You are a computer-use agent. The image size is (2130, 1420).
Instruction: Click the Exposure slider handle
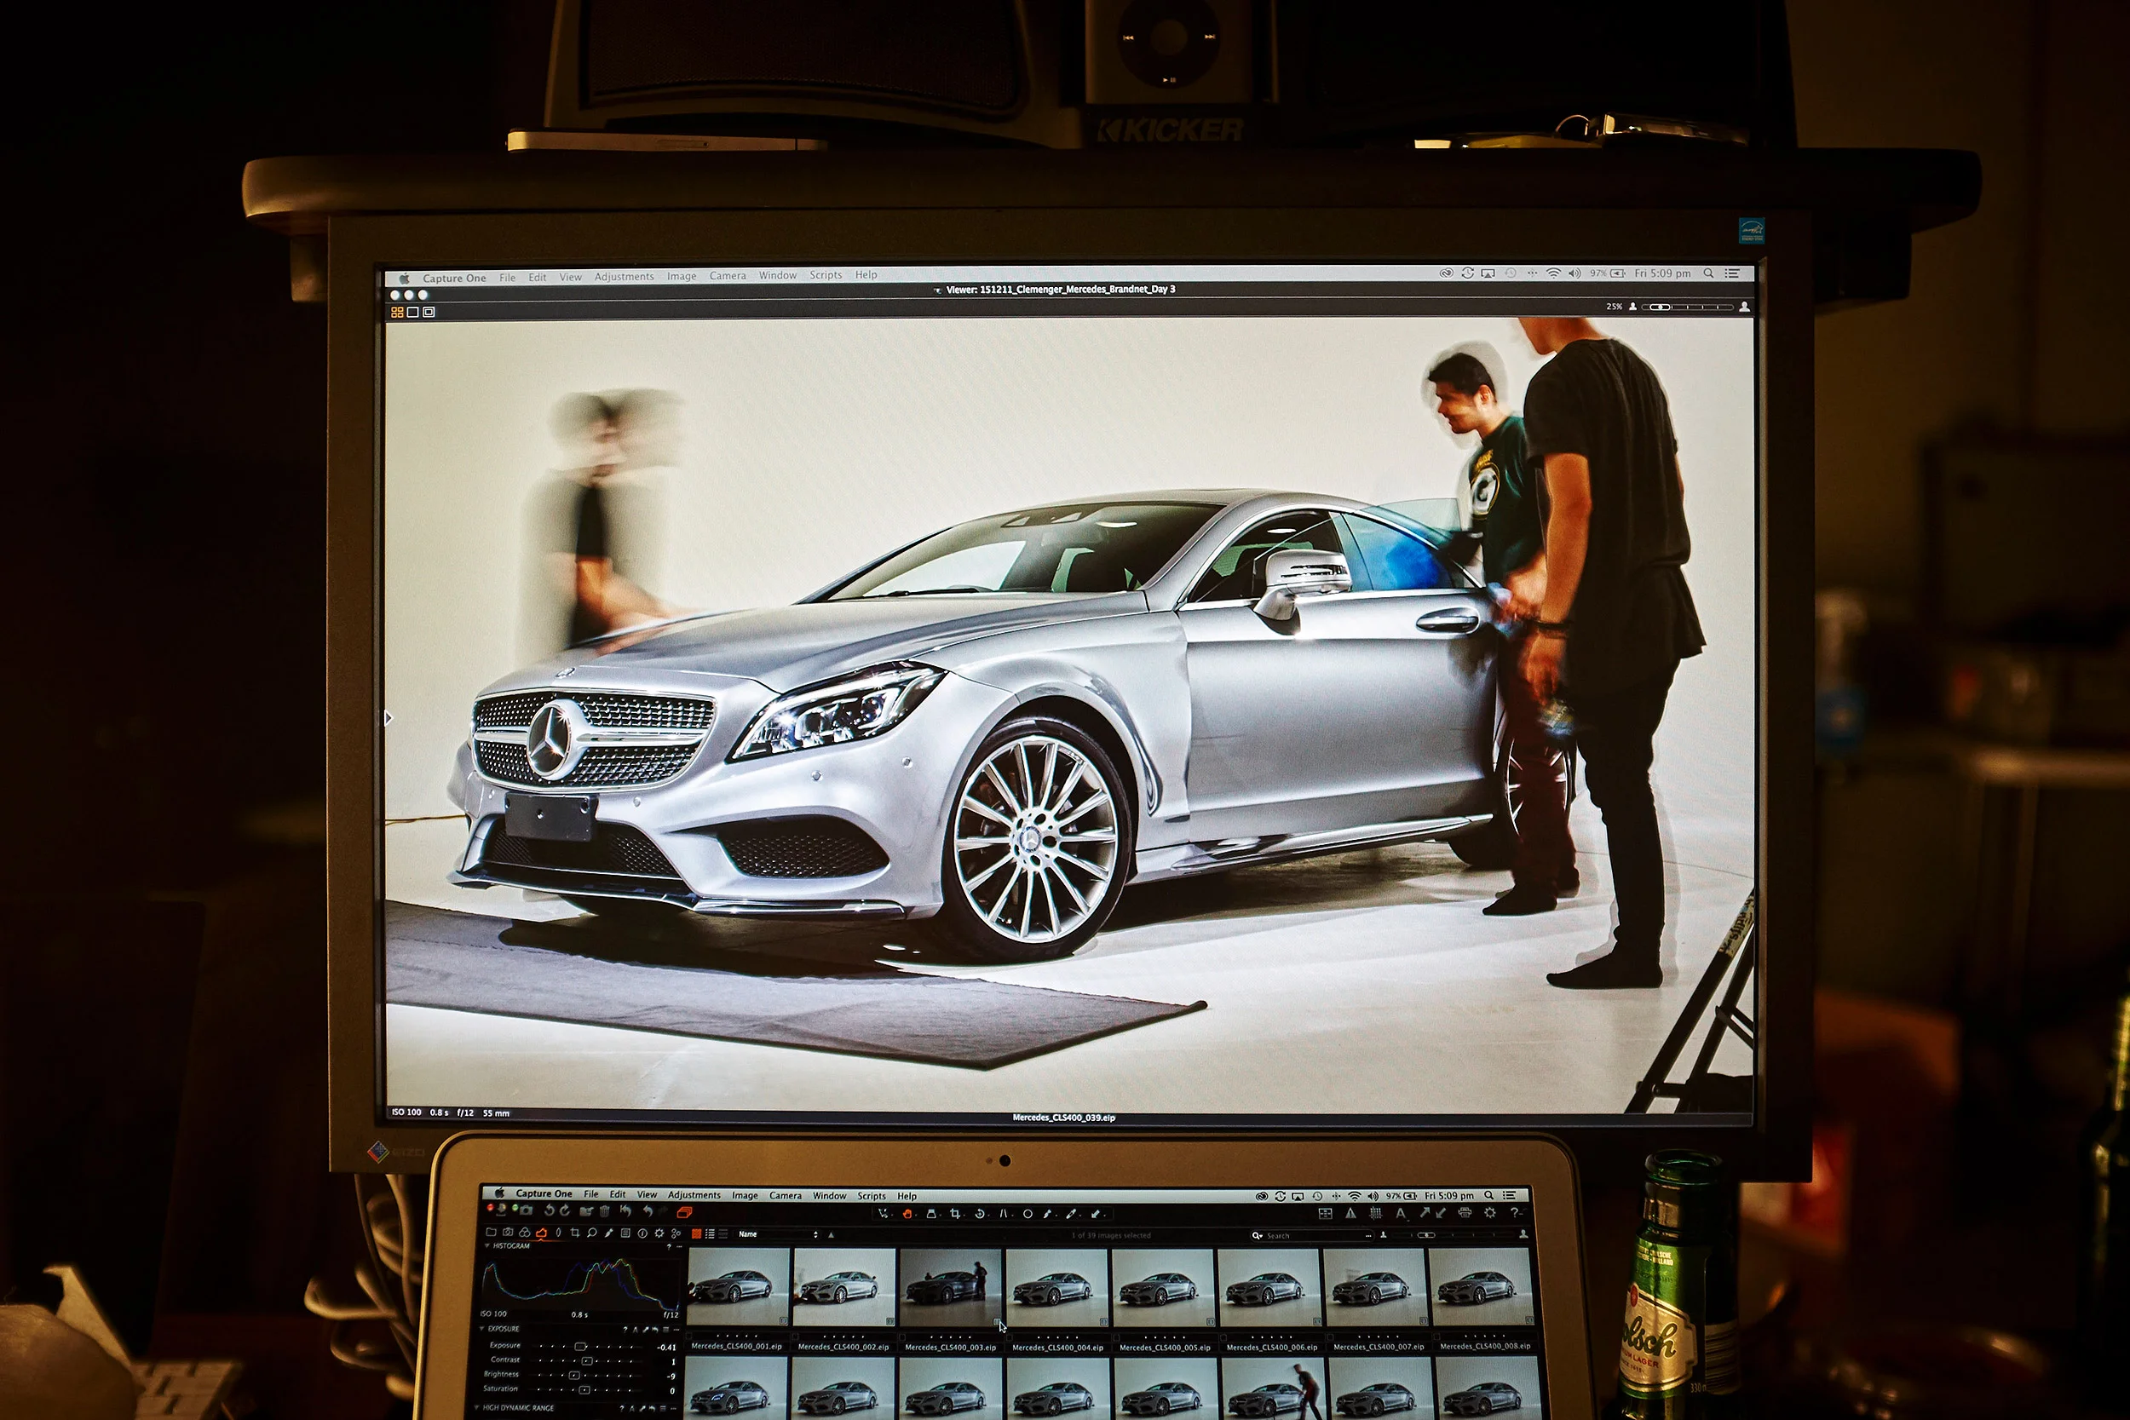point(581,1347)
